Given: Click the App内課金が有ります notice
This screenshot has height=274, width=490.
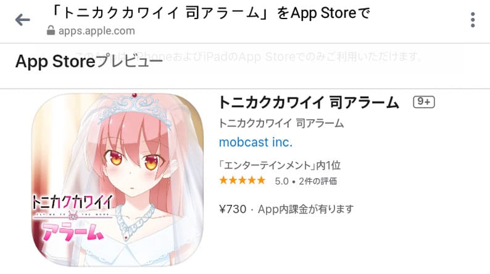Looking at the screenshot, I should coord(306,209).
